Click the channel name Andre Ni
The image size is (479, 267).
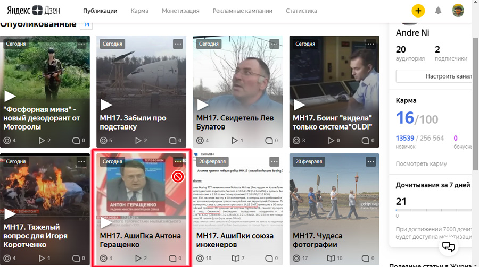[x=412, y=32]
